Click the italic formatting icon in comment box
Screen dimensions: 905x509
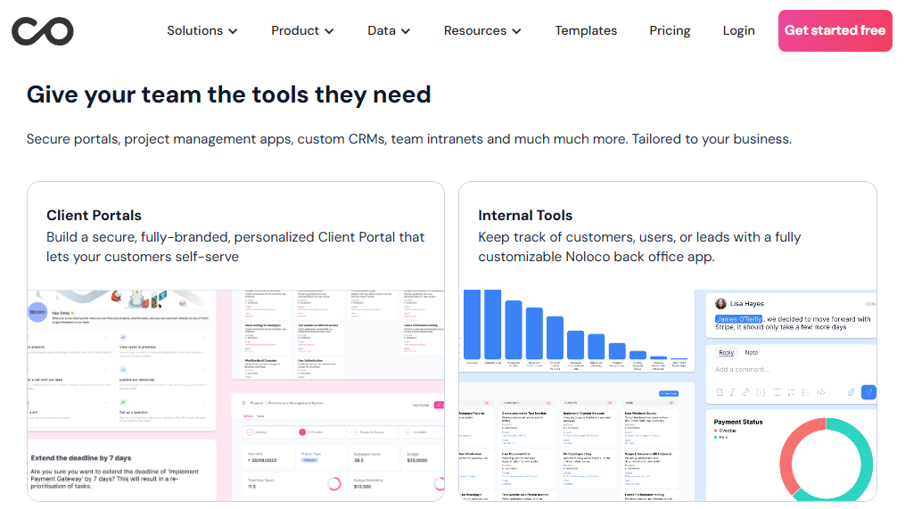pyautogui.click(x=732, y=392)
